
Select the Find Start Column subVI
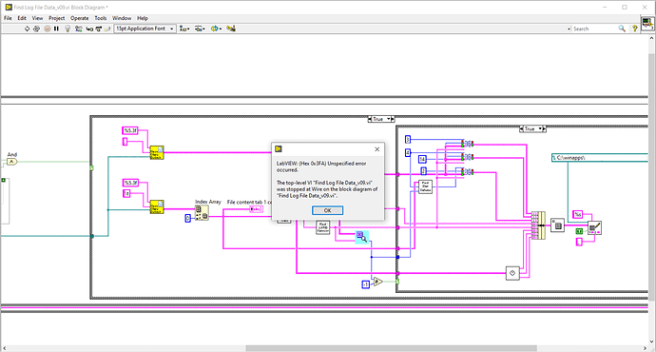coord(426,186)
